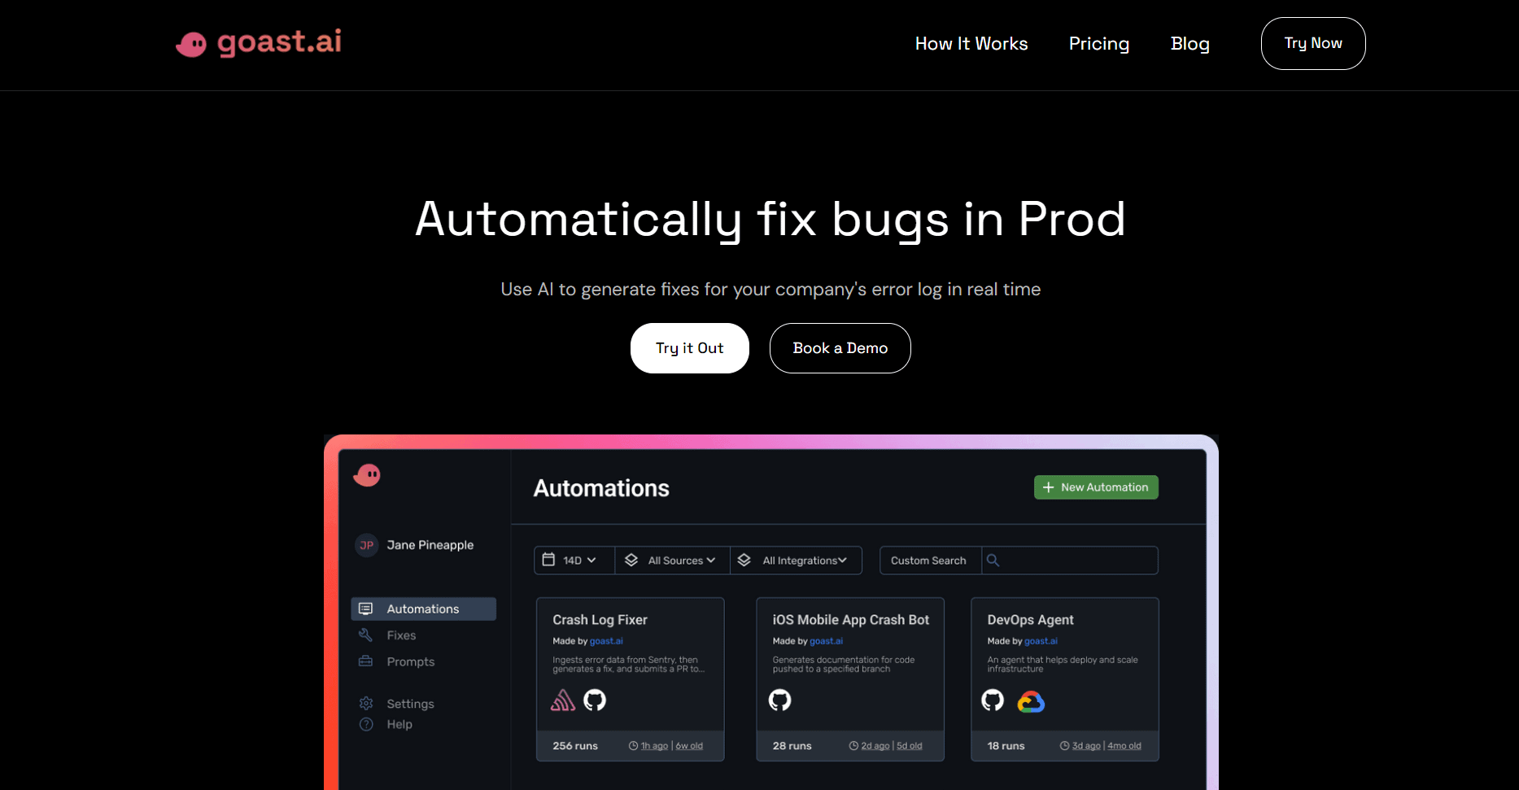Click the Google Cloud icon on DevOps Agent
This screenshot has height=790, width=1519.
(x=1031, y=701)
